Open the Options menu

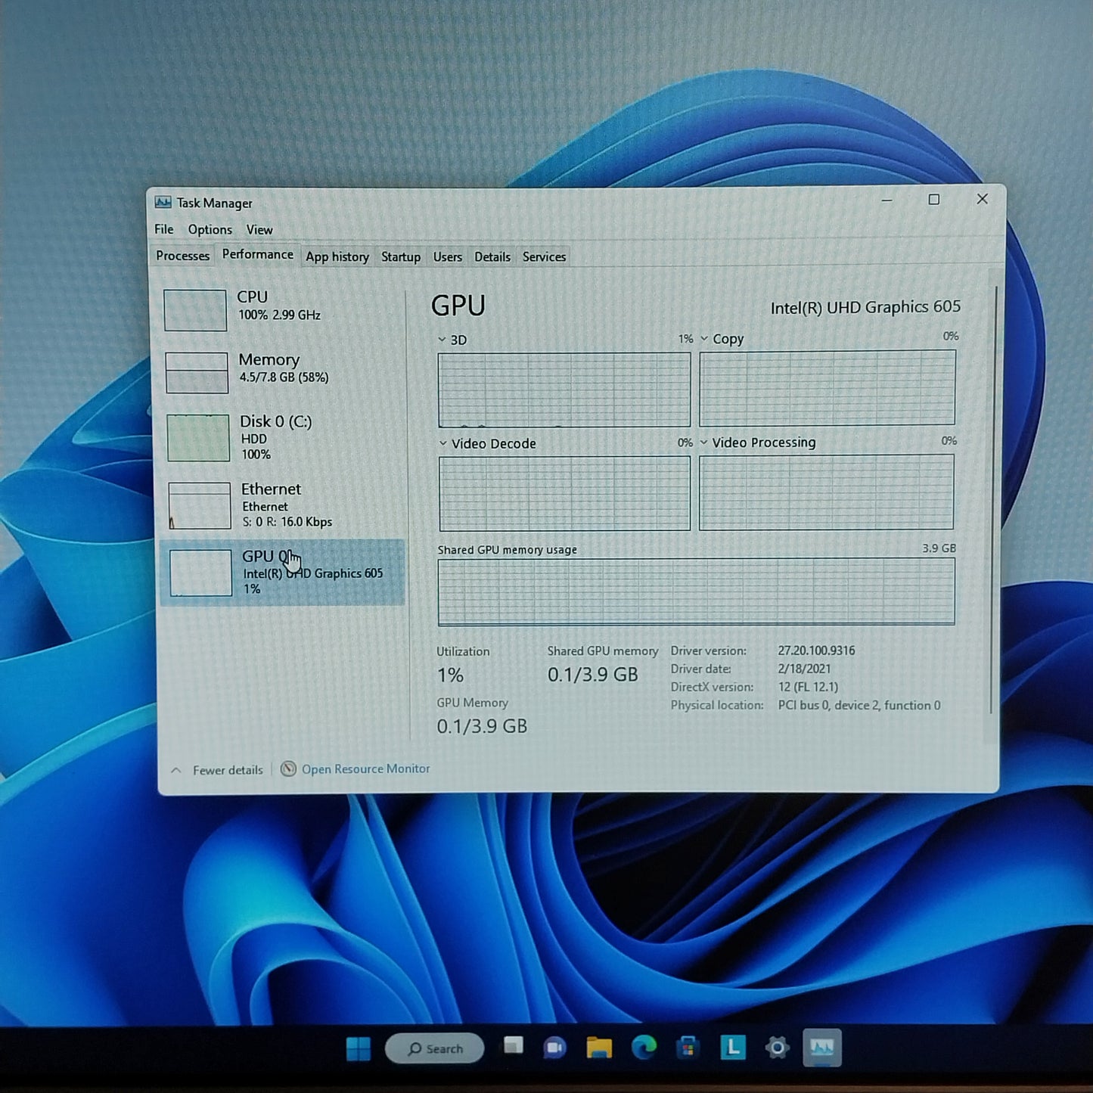click(x=210, y=229)
